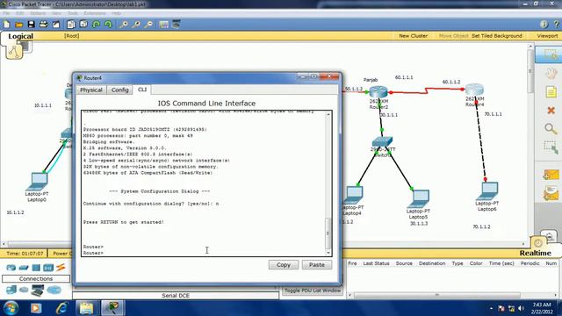The width and height of the screenshot is (562, 316).
Task: Zoom out with third magnifier icon
Action: (148, 25)
